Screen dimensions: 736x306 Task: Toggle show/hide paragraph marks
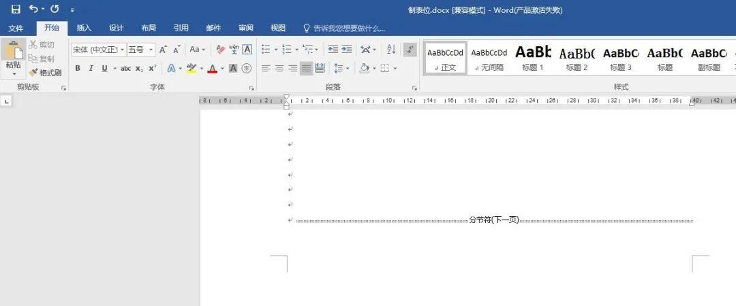pos(410,49)
